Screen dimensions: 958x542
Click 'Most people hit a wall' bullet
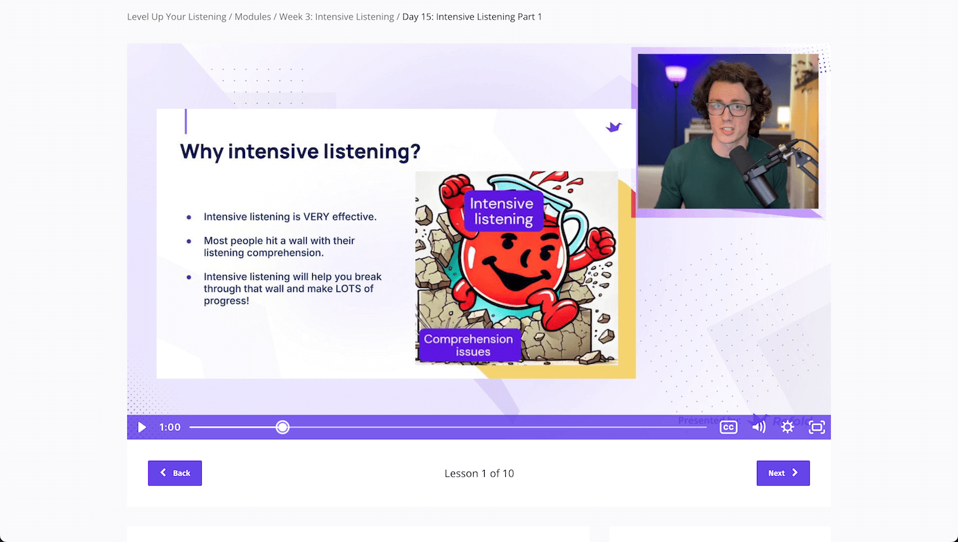pyautogui.click(x=280, y=247)
